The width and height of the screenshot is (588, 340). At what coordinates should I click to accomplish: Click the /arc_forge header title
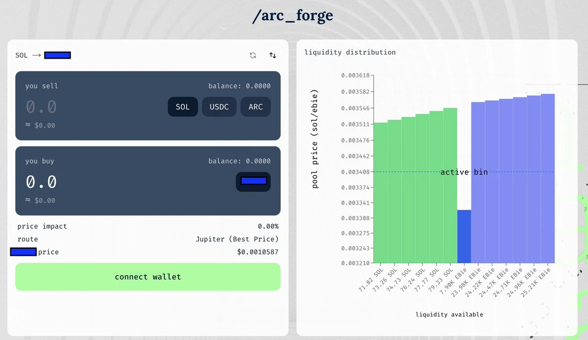point(294,15)
